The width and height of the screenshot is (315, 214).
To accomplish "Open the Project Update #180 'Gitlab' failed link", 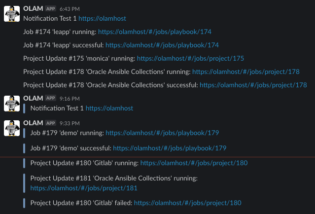I will (187, 203).
